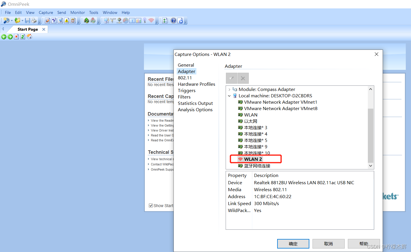Open the File menu
Viewport: 411px width, 252px height.
click(8, 12)
